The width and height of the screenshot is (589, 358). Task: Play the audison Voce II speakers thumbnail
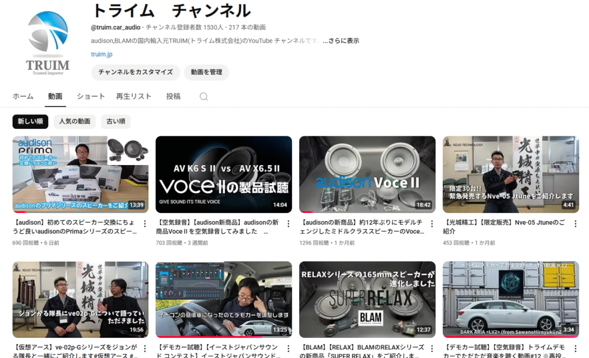click(x=368, y=174)
